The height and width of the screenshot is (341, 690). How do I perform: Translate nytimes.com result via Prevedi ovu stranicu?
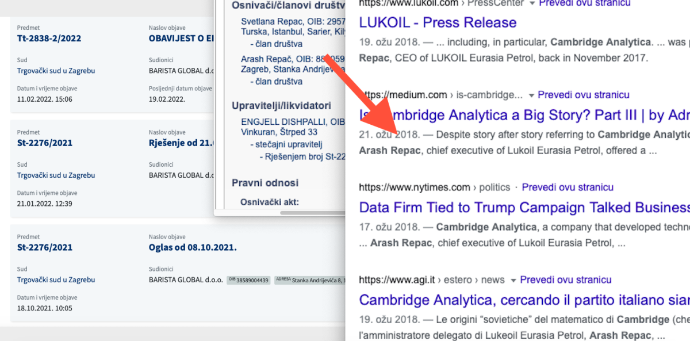click(568, 187)
